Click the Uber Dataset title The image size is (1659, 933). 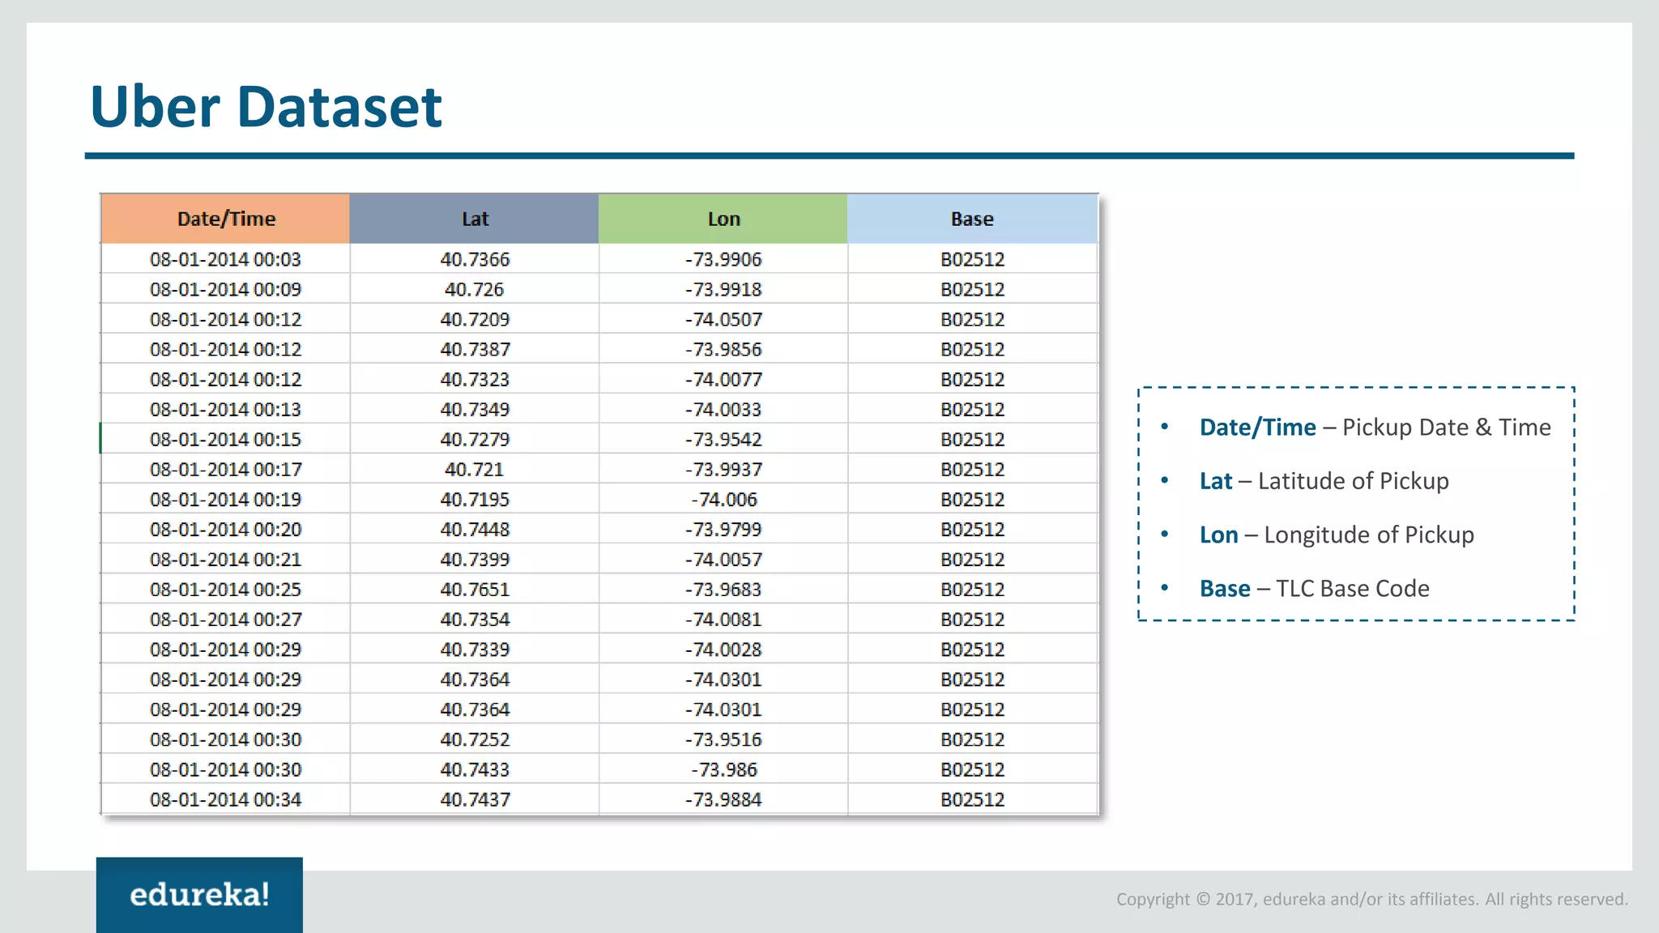click(x=266, y=106)
